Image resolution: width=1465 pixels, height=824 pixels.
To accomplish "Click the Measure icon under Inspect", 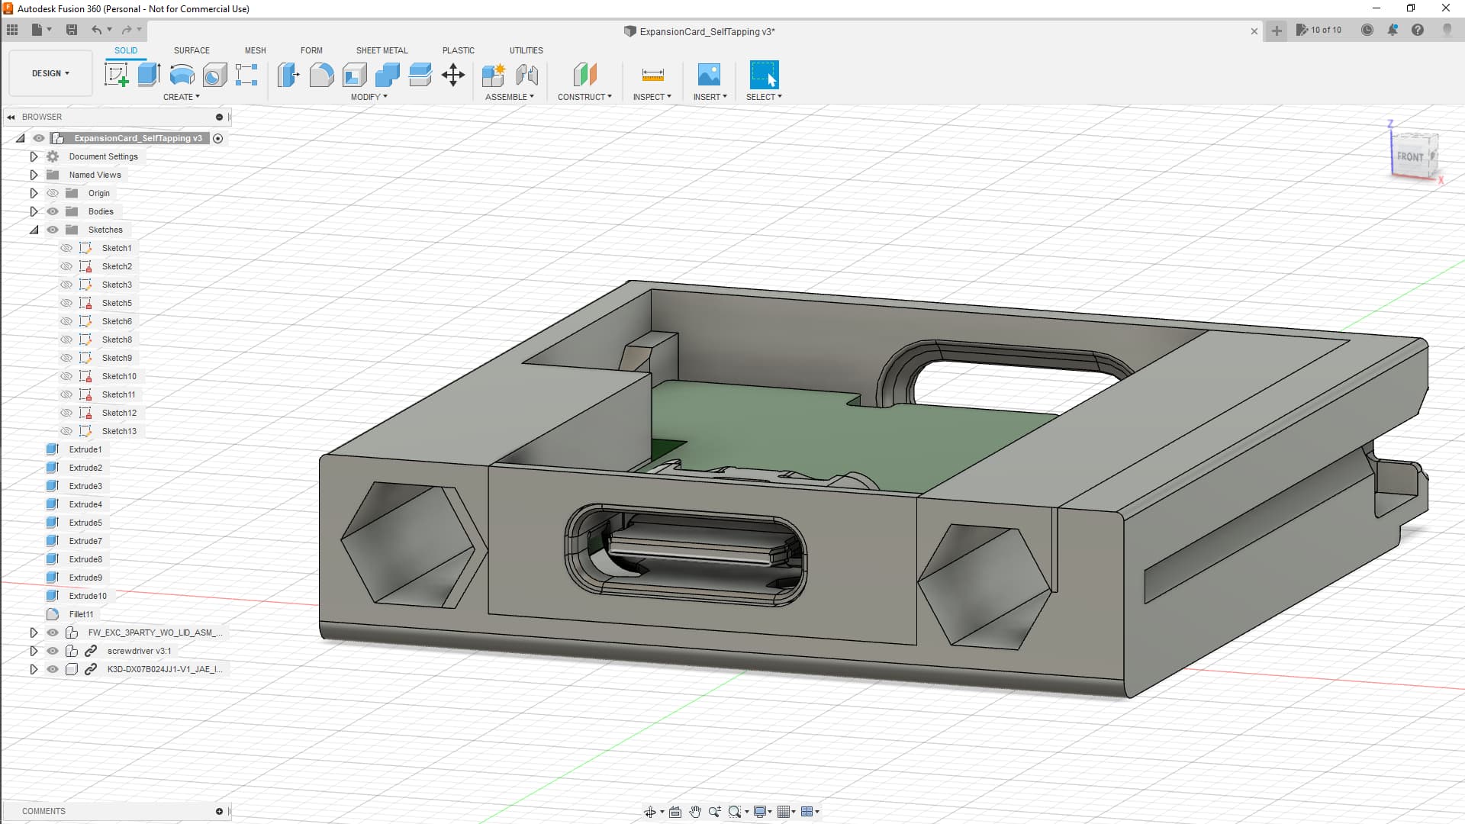I will point(652,75).
